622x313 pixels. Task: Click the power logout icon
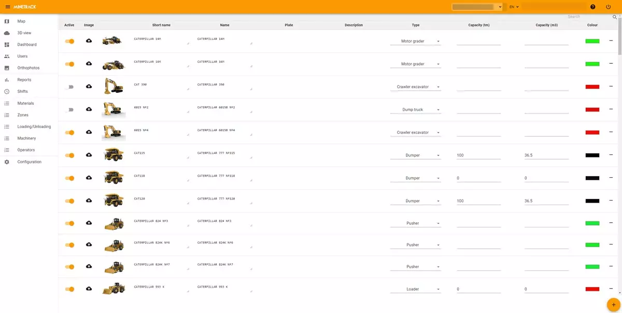[x=608, y=7]
